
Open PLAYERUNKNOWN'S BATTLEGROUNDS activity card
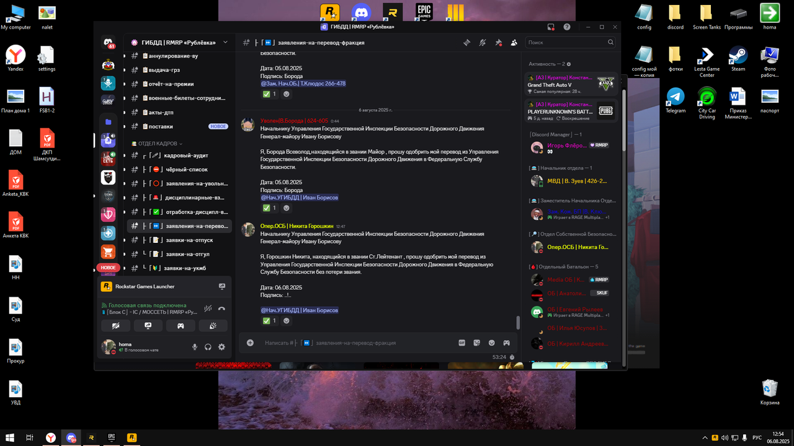tap(571, 111)
